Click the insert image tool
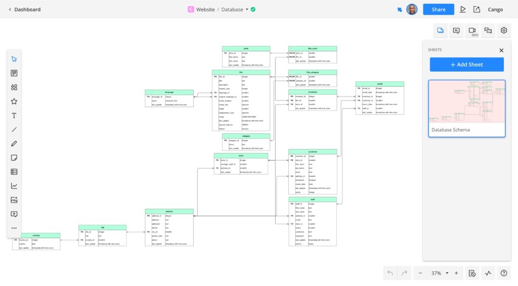 [14, 200]
